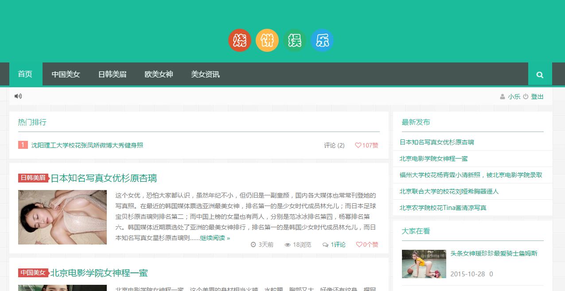Click the 烧饼娱乐 site logo
Image resolution: width=565 pixels, height=291 pixels.
tap(281, 41)
